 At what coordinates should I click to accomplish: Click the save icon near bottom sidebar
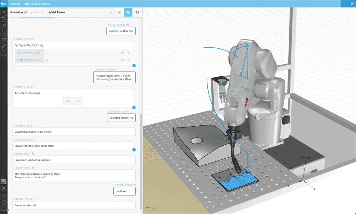click(4, 182)
